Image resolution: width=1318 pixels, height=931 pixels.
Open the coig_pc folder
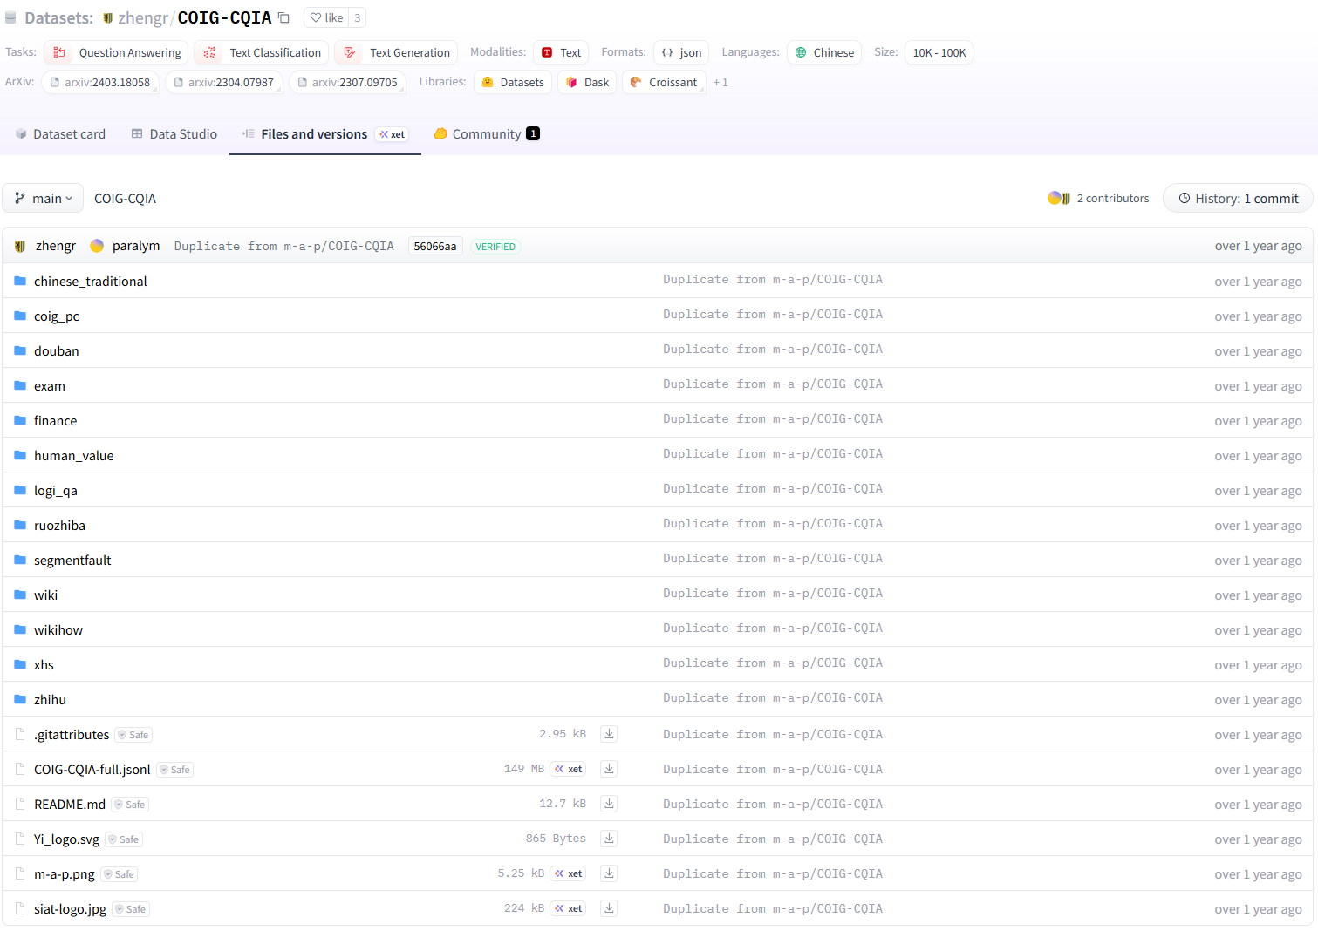56,316
